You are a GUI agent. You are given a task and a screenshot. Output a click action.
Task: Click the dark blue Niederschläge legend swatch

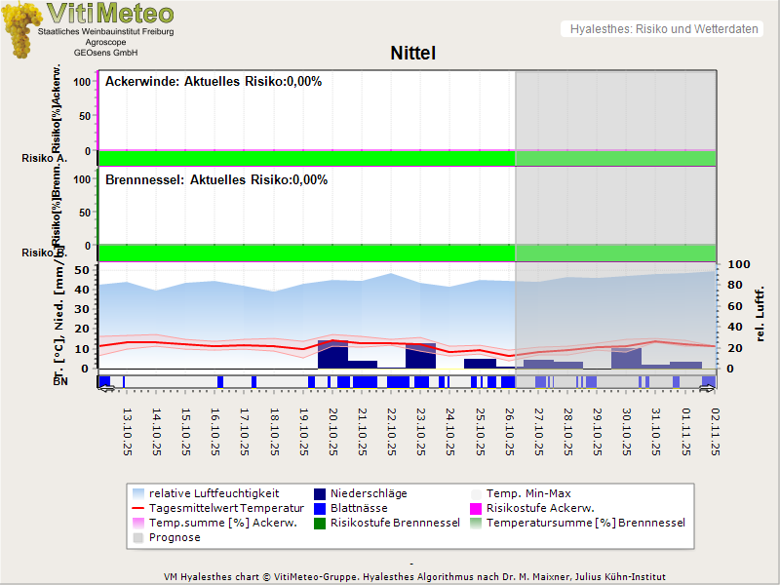[319, 493]
